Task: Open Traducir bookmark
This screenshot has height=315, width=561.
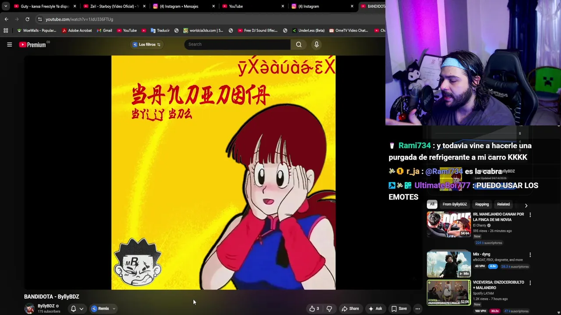Action: tap(160, 31)
